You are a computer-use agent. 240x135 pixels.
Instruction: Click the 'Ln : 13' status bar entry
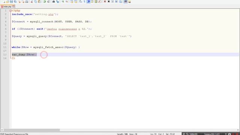(153, 134)
